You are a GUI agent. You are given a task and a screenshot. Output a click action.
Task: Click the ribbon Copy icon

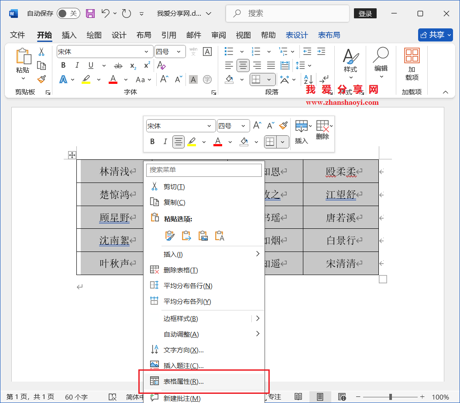(x=41, y=65)
